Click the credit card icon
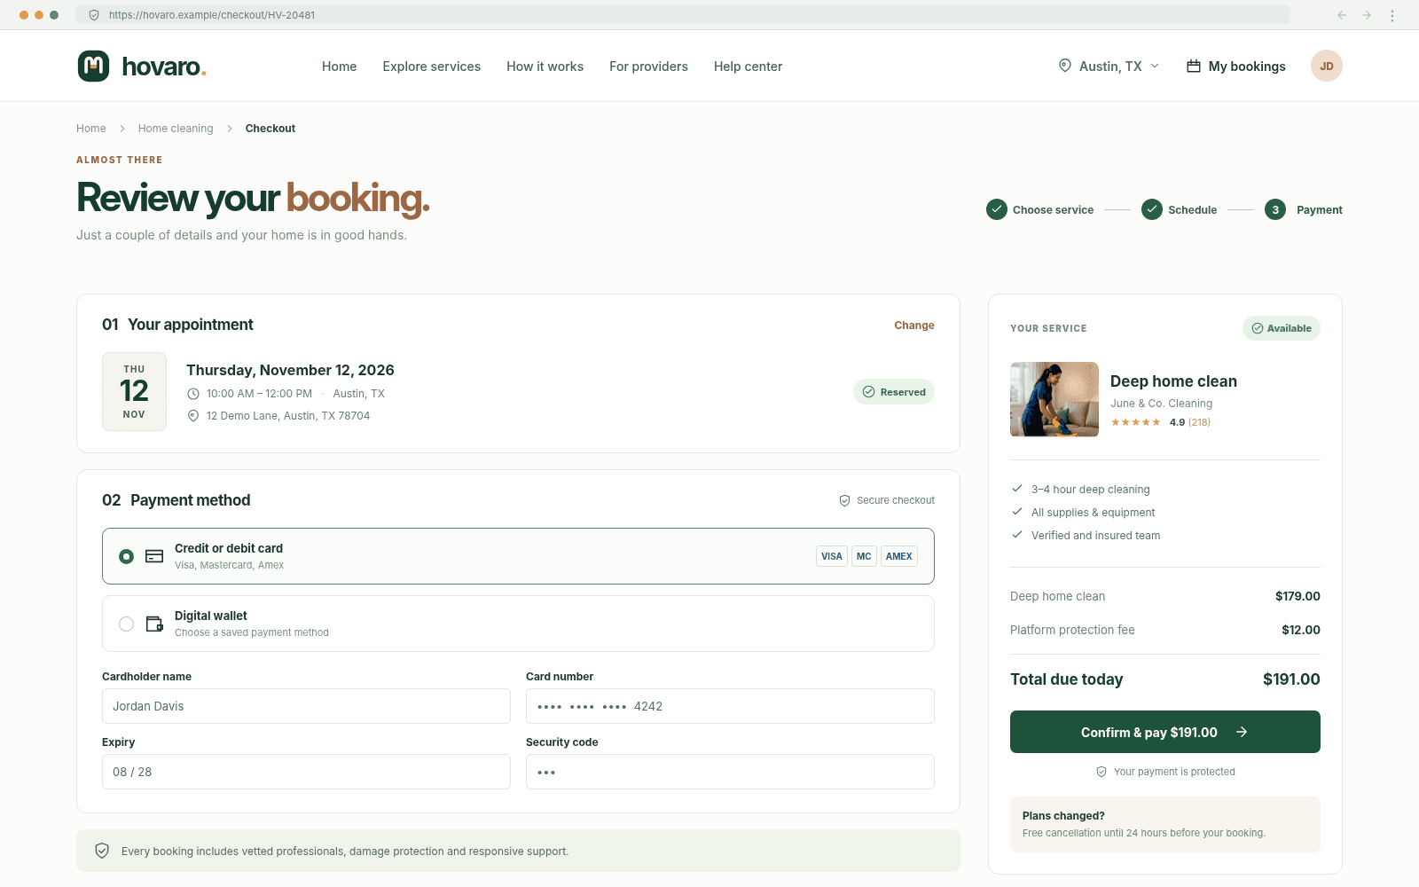The image size is (1419, 887). click(x=154, y=556)
